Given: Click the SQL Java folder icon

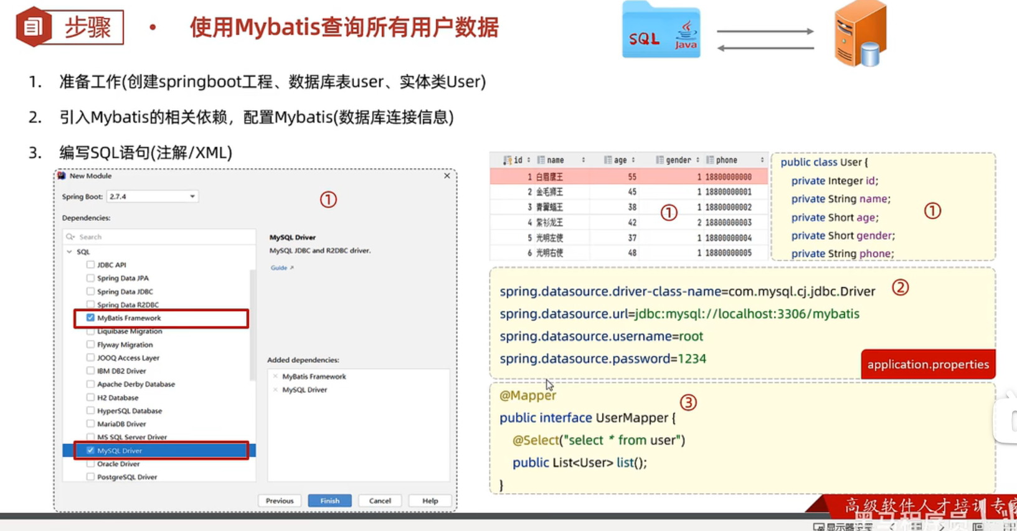Looking at the screenshot, I should [x=661, y=31].
